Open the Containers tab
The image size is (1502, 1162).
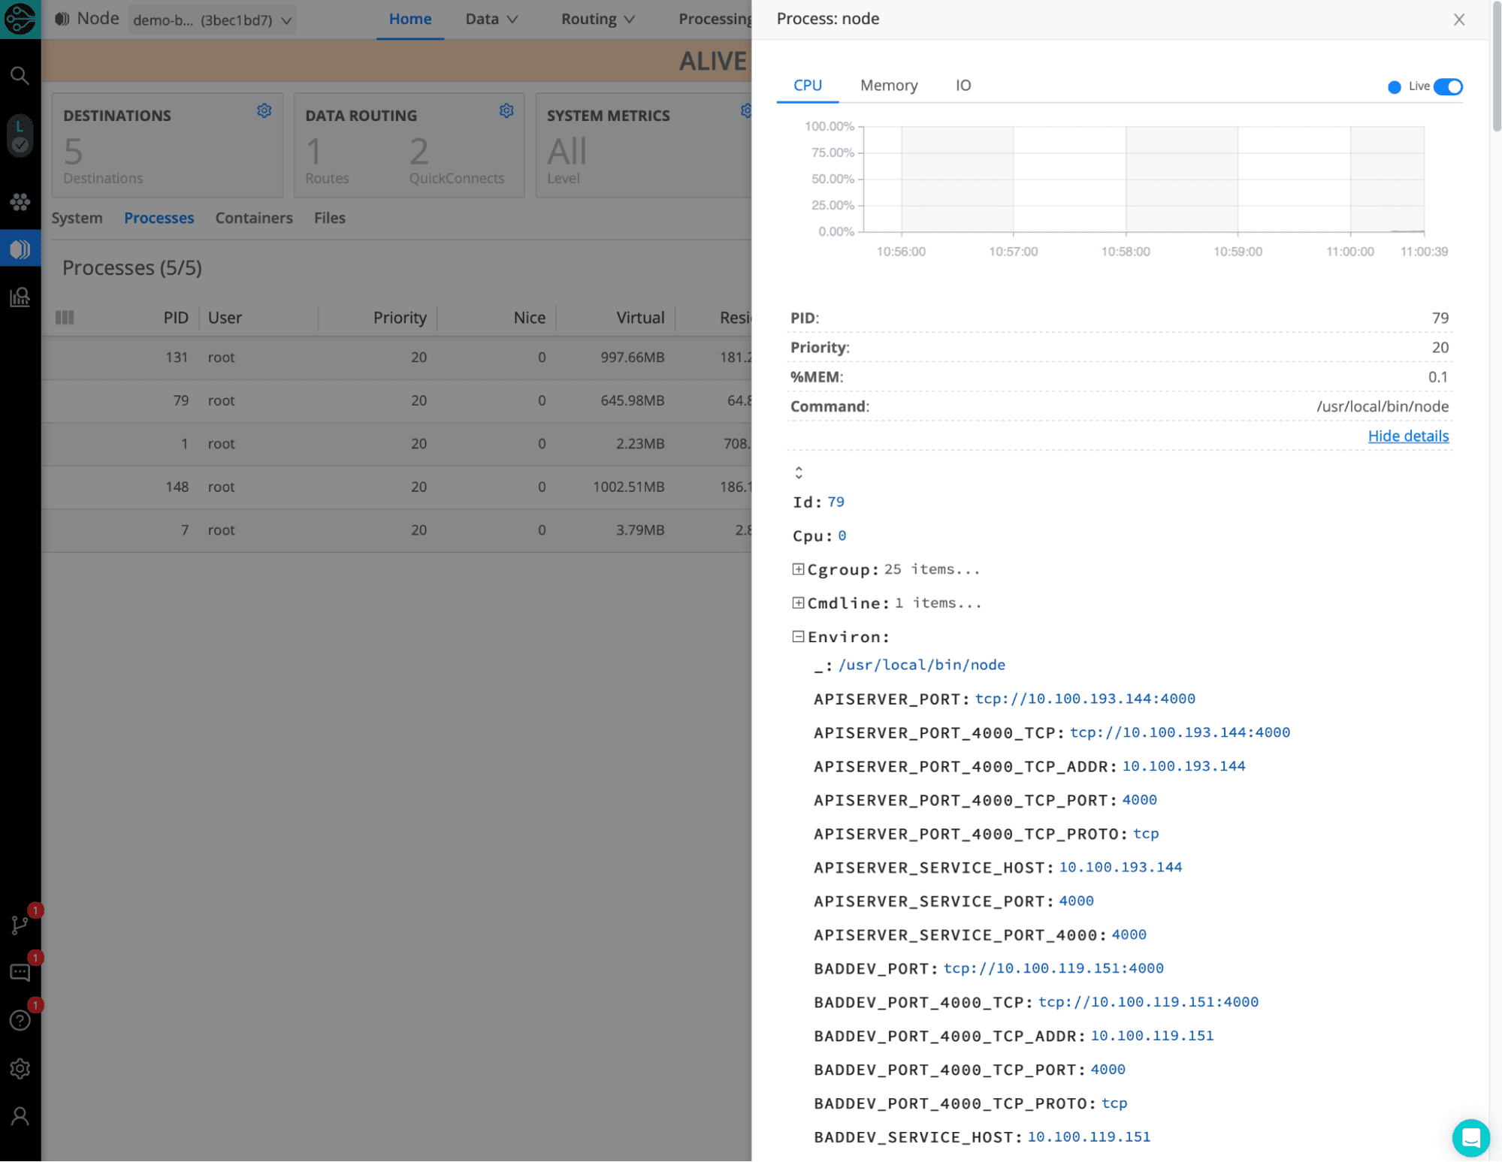pos(253,218)
